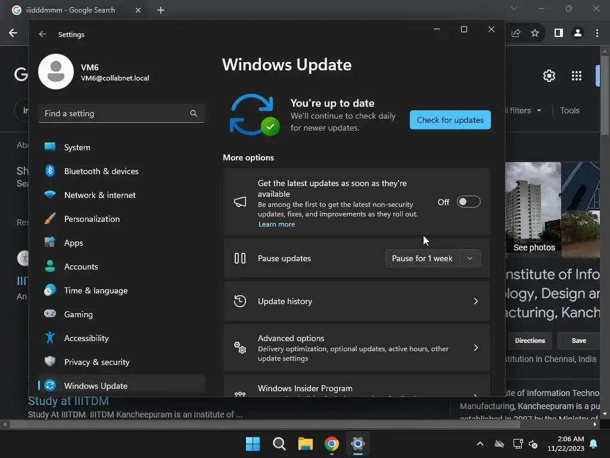Open Windows Insider Program settings row
Viewport: 610px width, 458px height.
coord(356,386)
